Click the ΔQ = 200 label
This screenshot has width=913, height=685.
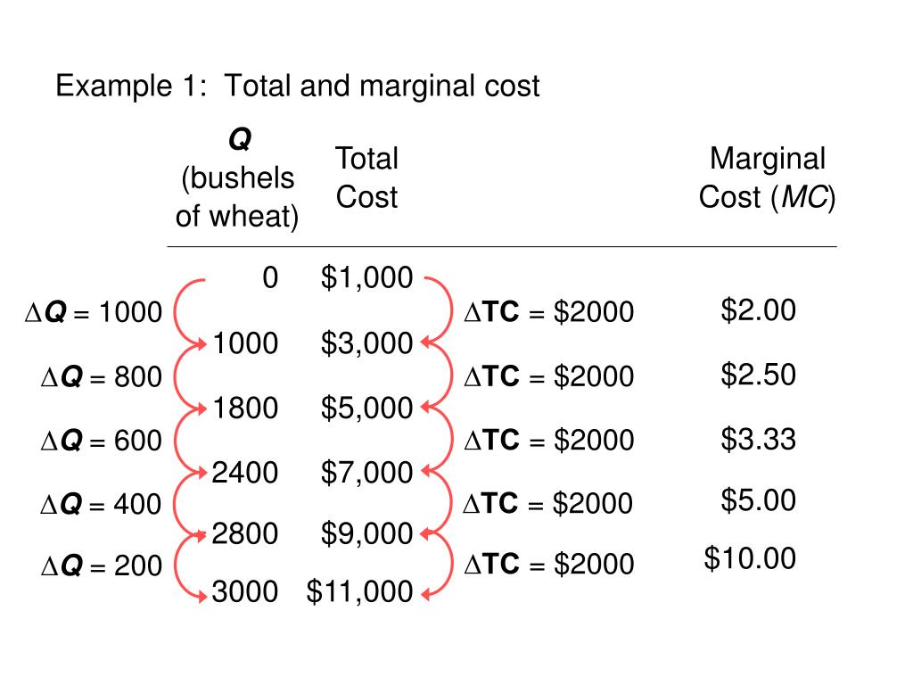point(102,565)
